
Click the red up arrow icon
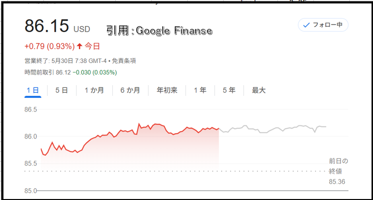pos(80,46)
